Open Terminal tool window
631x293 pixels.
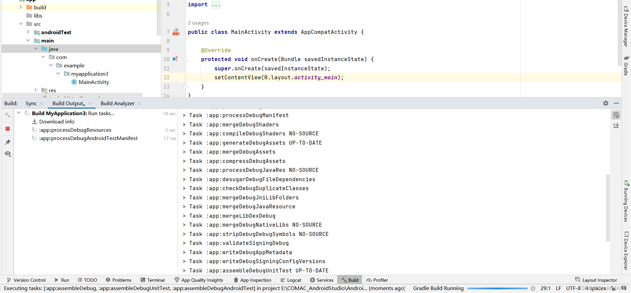153,280
